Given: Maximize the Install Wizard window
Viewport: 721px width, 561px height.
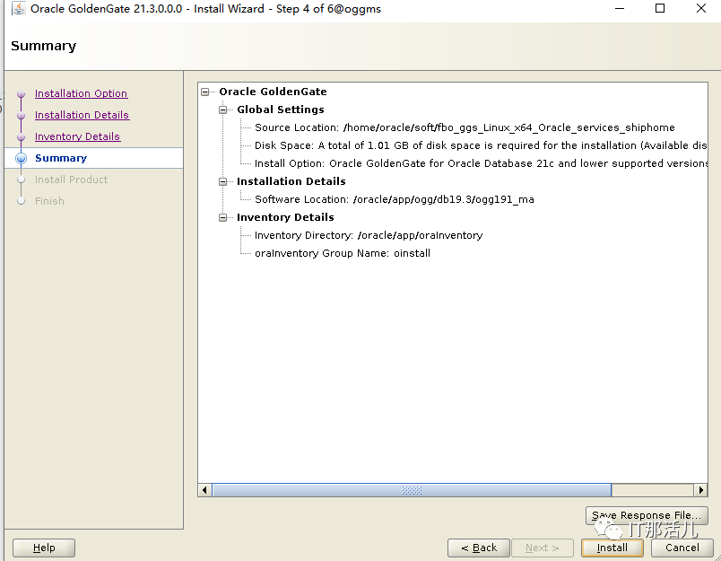Looking at the screenshot, I should (x=660, y=8).
